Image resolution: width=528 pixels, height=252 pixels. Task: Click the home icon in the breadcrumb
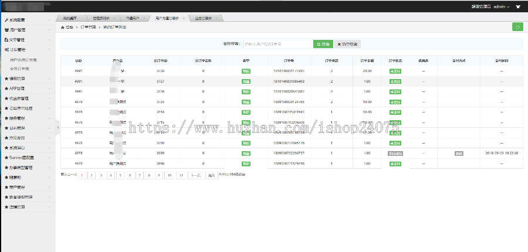(62, 28)
